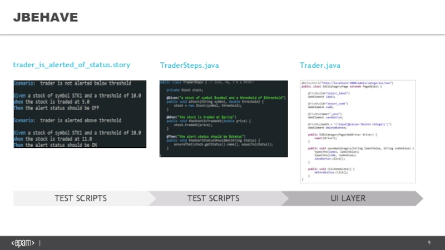Screen dimensions: 445x250
Task: Open the story file code screenshot
Action: pyautogui.click(x=80, y=114)
